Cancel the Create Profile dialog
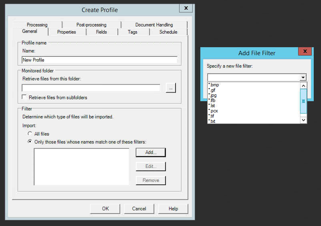 point(139,209)
